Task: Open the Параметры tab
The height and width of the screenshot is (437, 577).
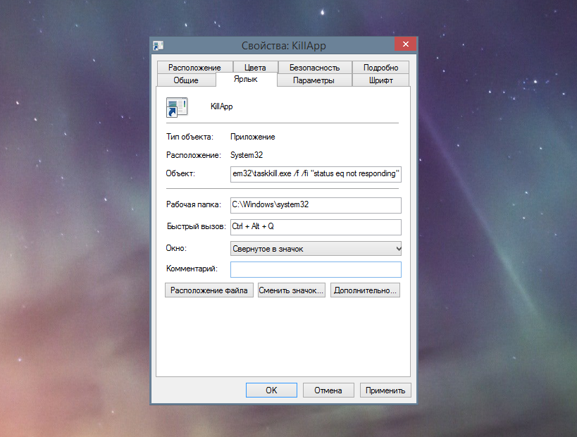Action: tap(314, 80)
